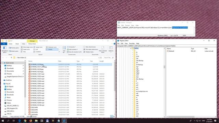
Task: Open address bar history dropdown arrow
Action: point(99,58)
